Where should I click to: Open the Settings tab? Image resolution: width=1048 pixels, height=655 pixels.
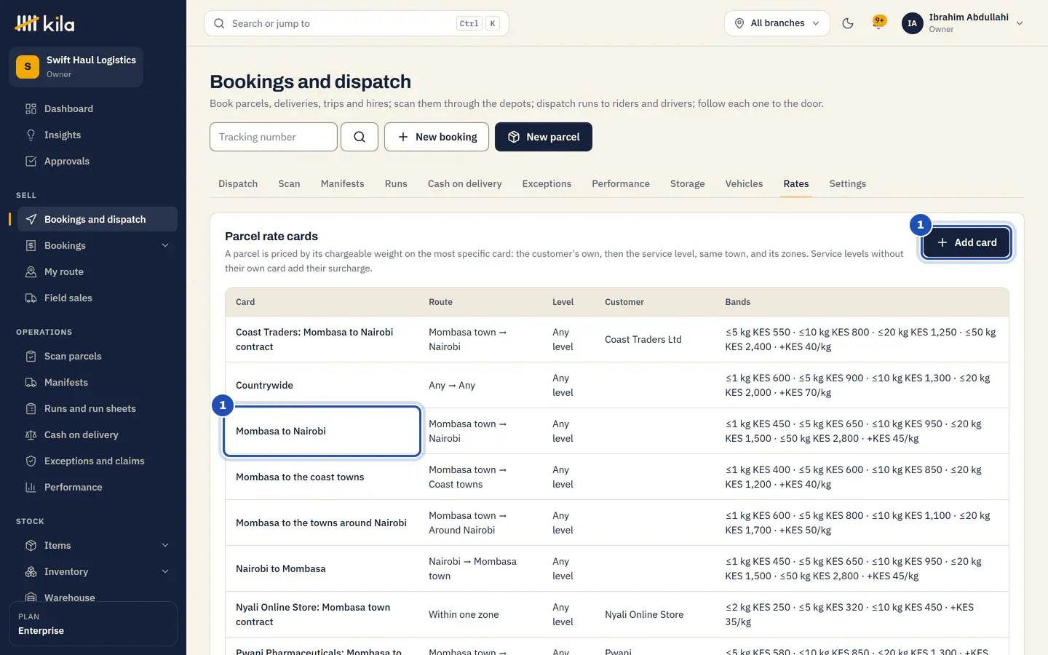point(848,183)
